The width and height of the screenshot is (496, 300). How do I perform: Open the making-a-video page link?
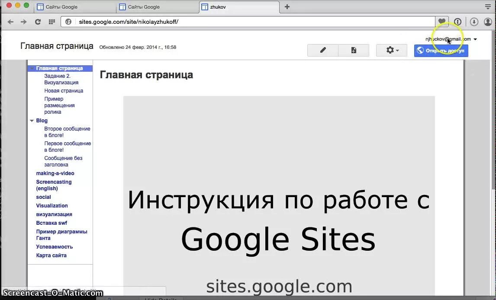coord(55,173)
